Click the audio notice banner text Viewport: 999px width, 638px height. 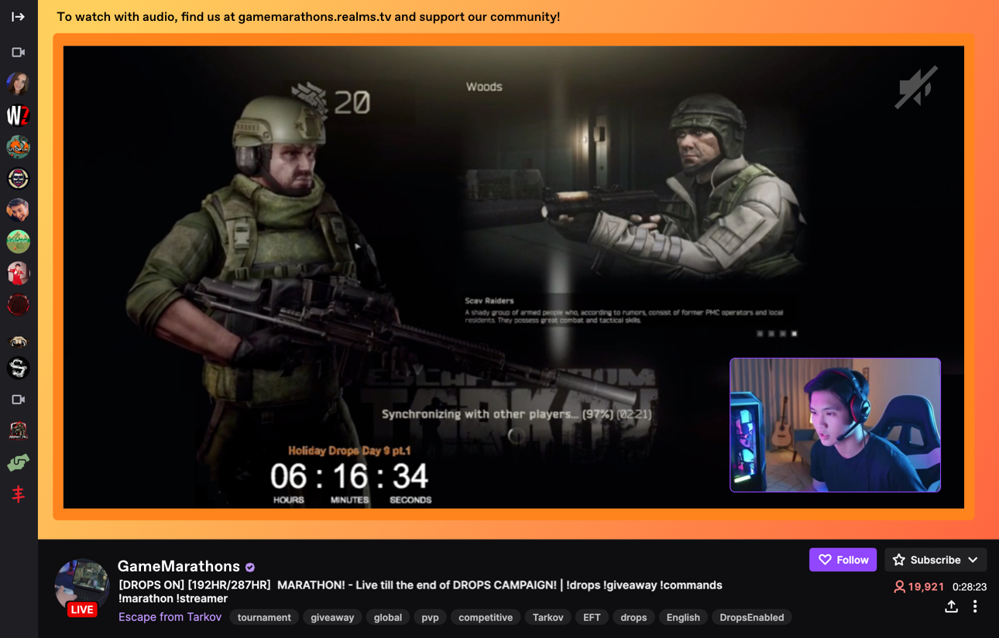point(308,16)
